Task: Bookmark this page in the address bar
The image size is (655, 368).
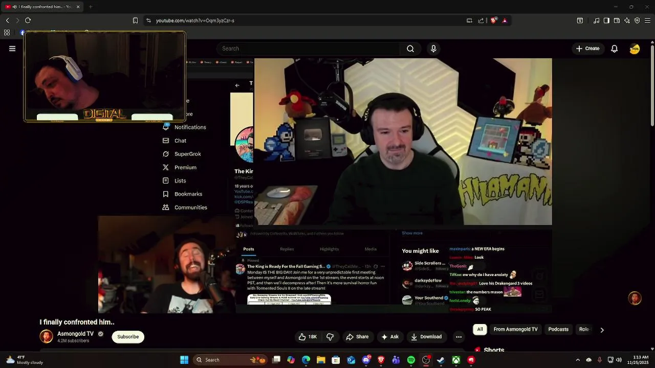Action: 135,20
